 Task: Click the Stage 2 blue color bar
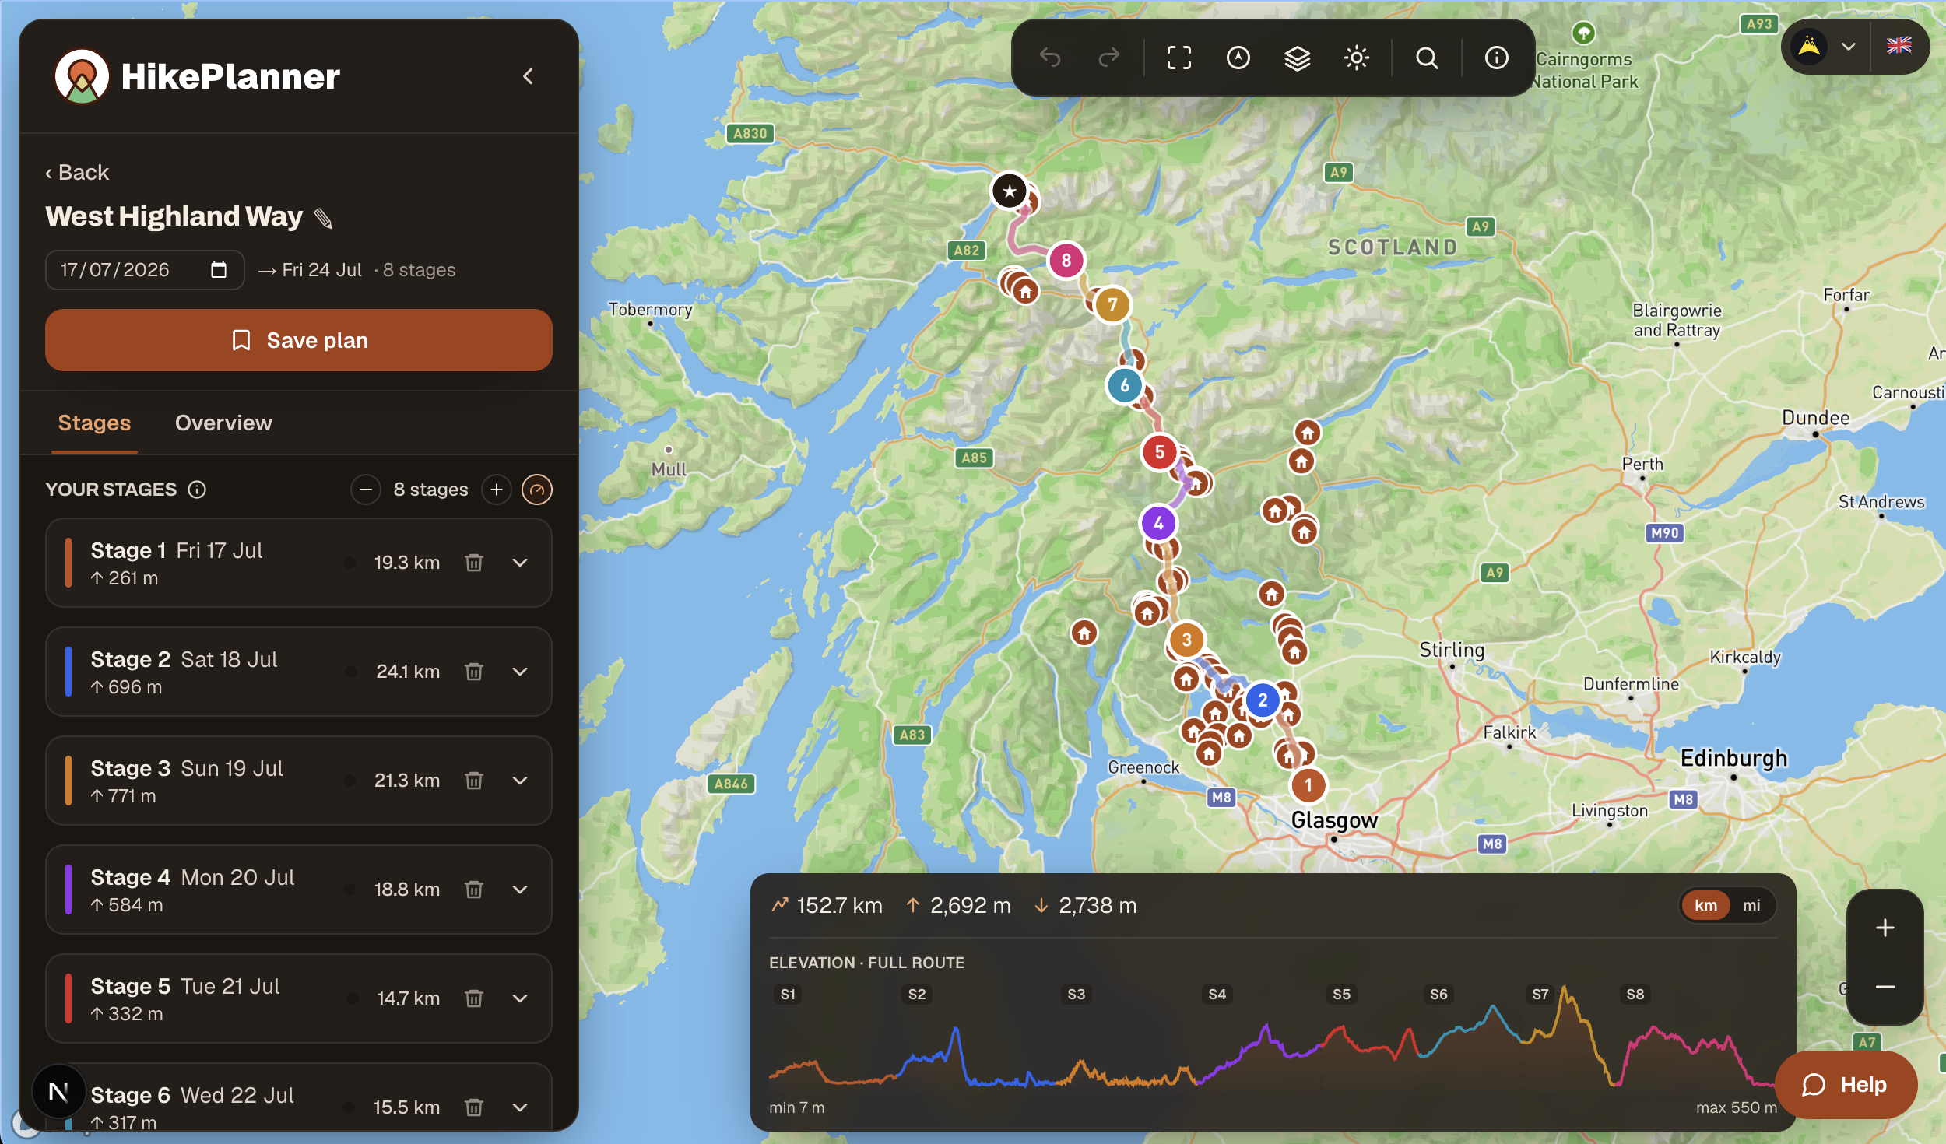(68, 672)
